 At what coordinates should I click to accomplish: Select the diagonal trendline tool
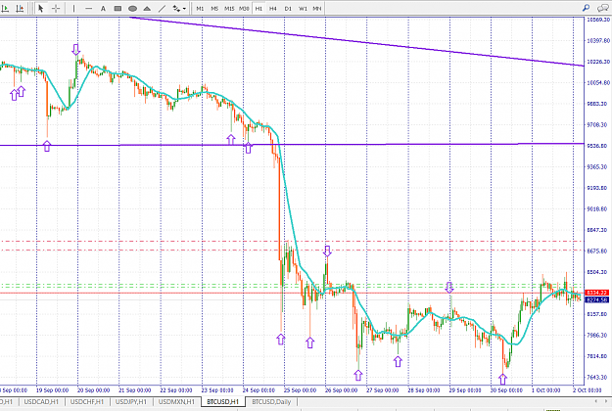tap(162, 8)
